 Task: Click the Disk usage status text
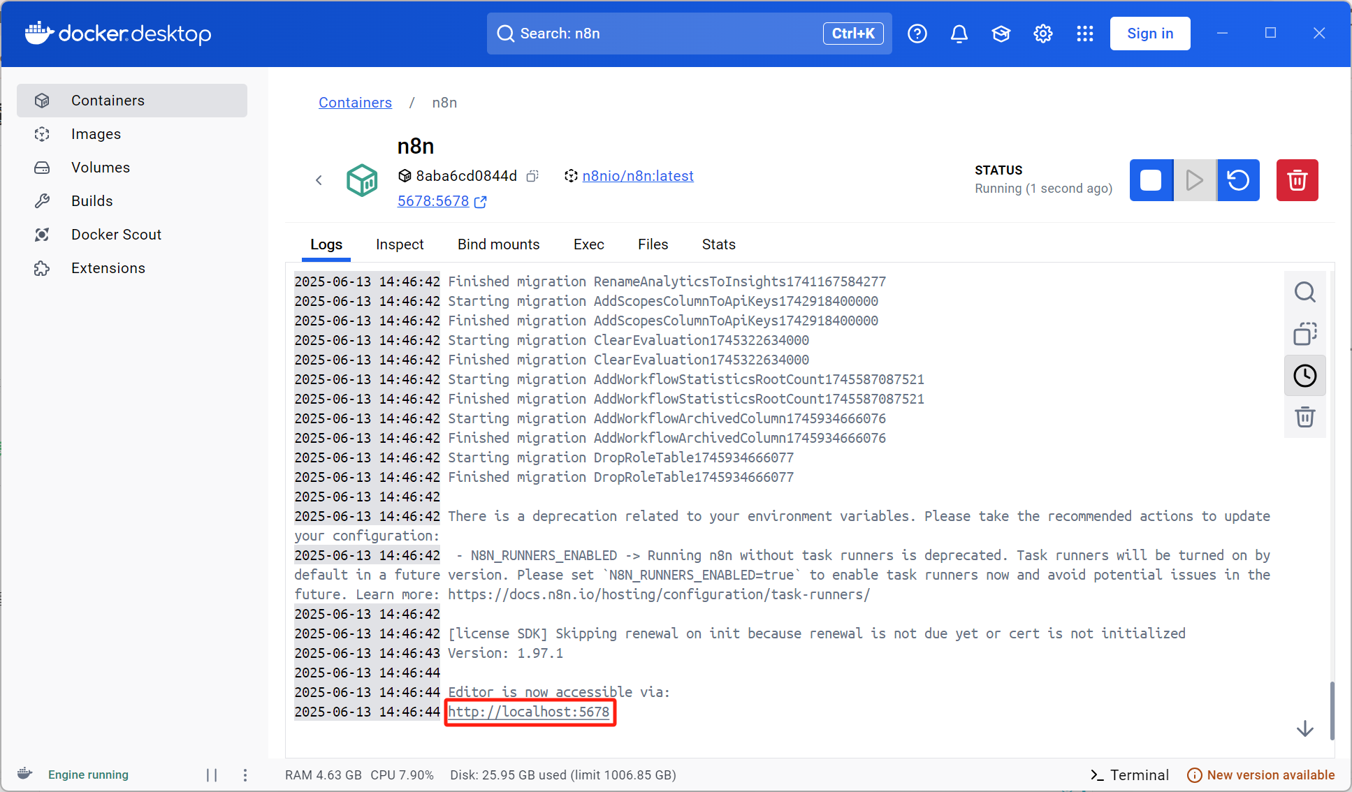tap(563, 775)
